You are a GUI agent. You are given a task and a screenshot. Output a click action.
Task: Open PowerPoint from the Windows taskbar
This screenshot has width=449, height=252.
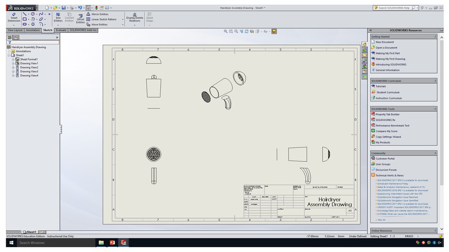click(x=112, y=242)
